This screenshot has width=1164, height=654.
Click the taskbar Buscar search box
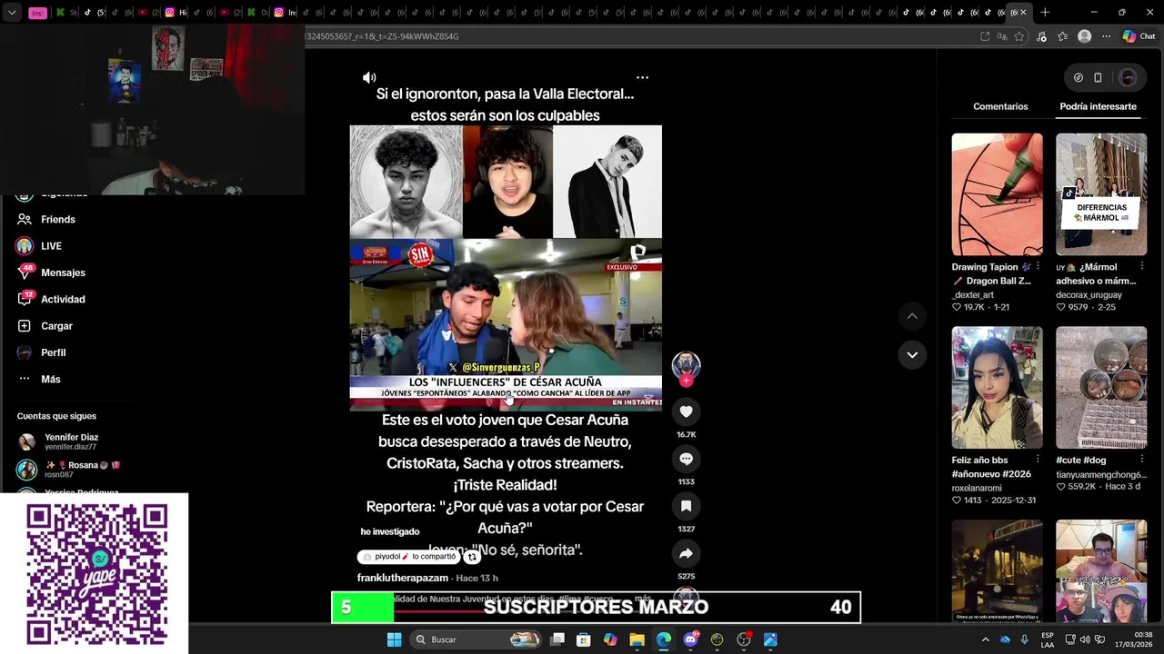coord(477,639)
